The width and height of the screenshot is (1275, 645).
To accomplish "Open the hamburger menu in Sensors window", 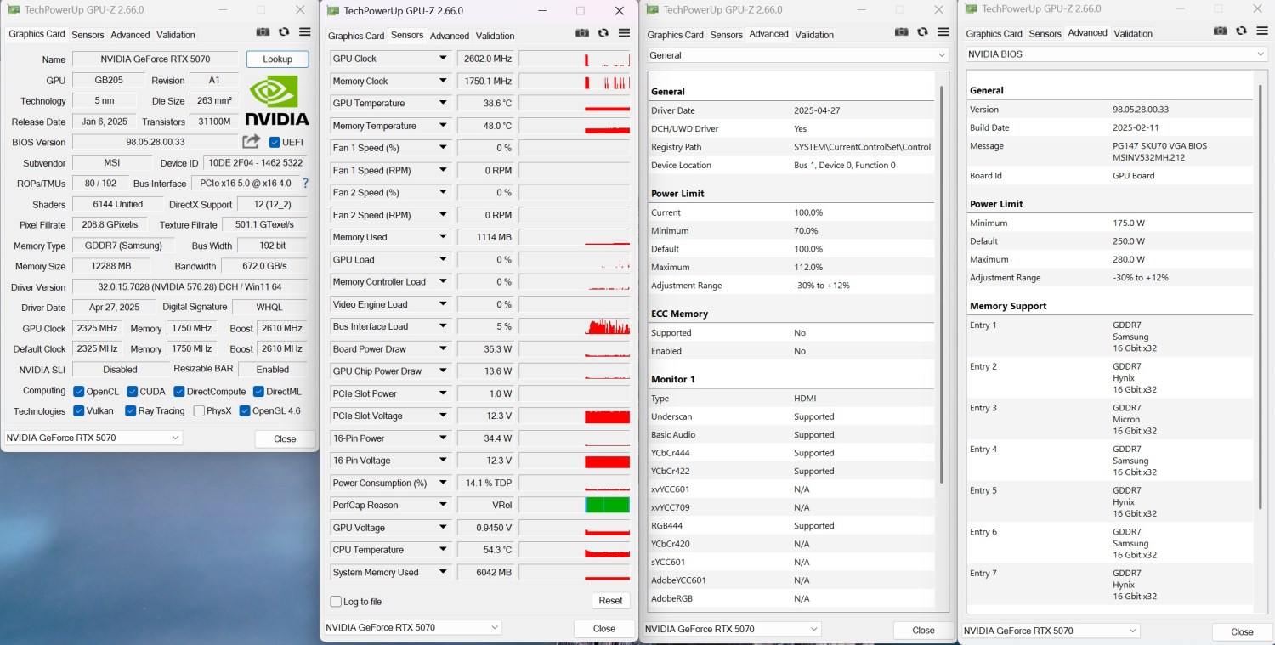I will (x=624, y=33).
